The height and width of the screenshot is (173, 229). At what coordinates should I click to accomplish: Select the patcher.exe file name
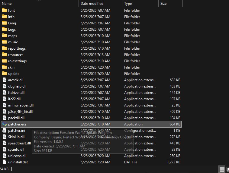coord(17,124)
